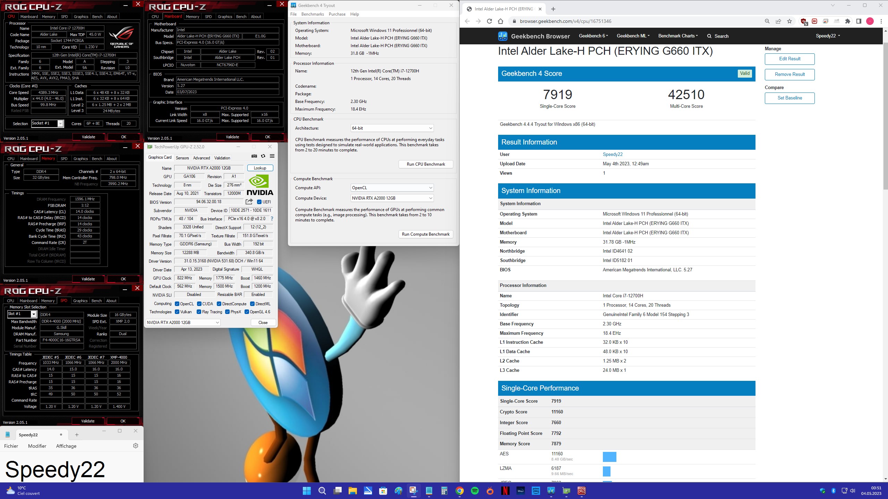The image size is (888, 499).
Task: Take a screenshot with the GPU-Z camera icon
Action: [x=254, y=156]
